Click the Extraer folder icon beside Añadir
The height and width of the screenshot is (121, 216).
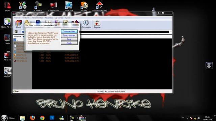coord(28,22)
